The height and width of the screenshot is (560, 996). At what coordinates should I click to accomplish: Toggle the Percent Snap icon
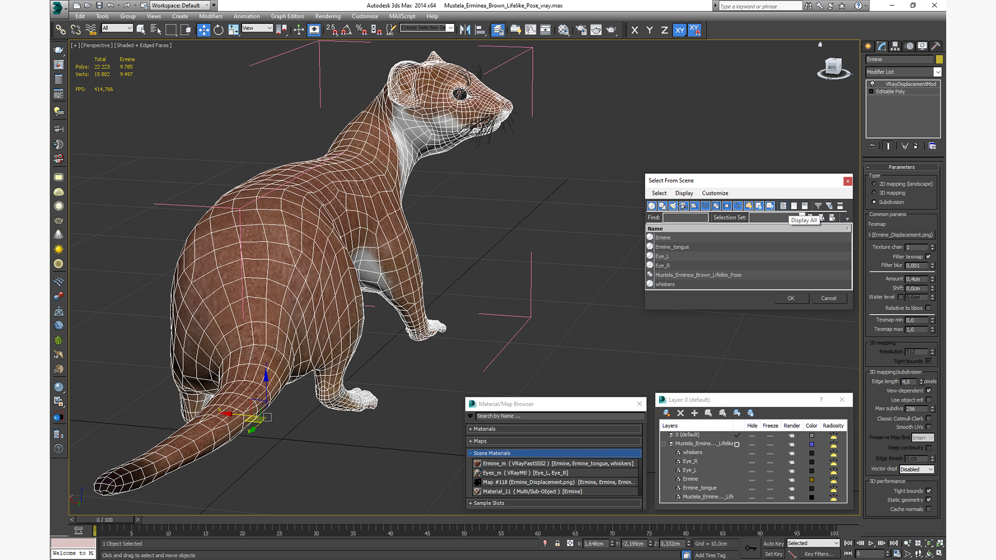362,30
